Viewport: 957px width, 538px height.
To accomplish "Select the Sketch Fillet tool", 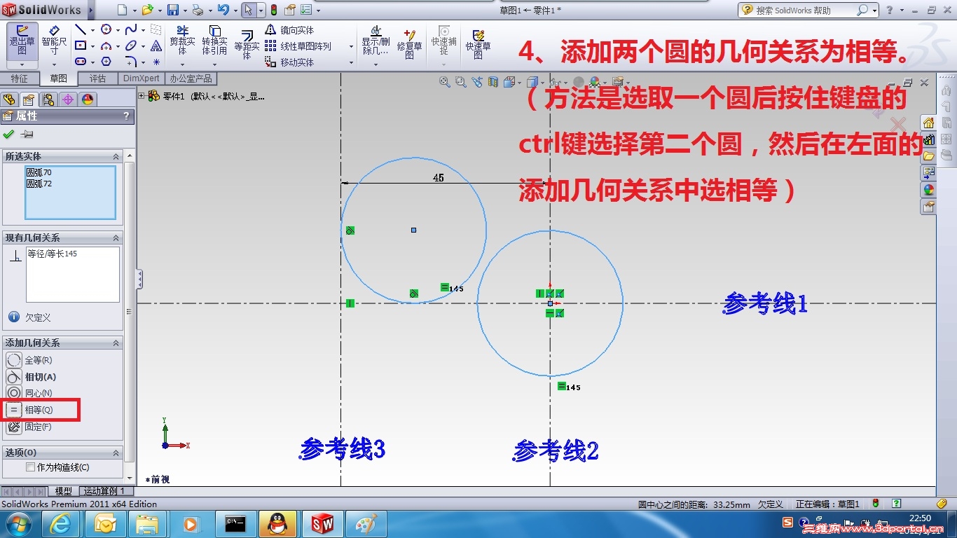I will (x=131, y=62).
